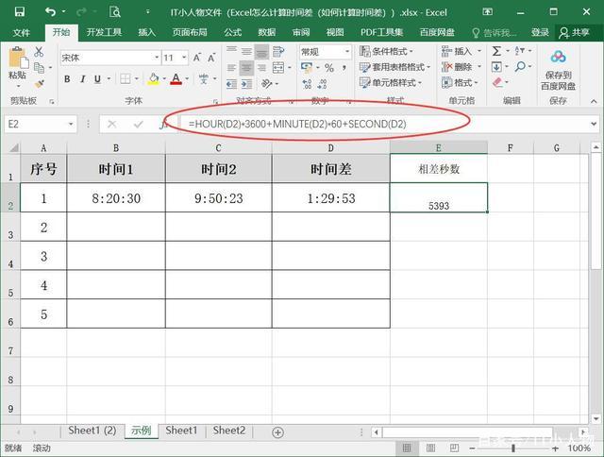Open the font size dropdown 11
604x457 pixels.
184,58
